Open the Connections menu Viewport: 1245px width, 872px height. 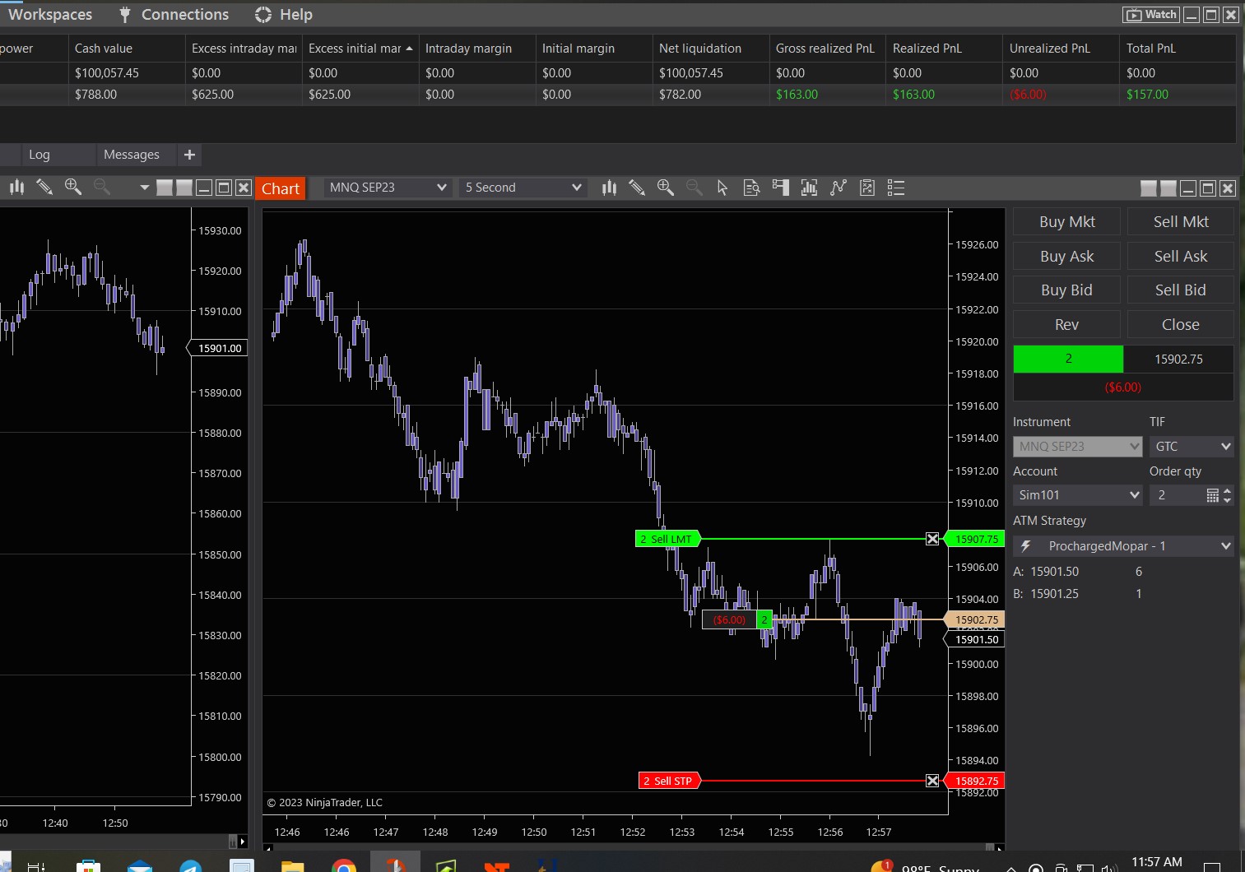tap(174, 15)
